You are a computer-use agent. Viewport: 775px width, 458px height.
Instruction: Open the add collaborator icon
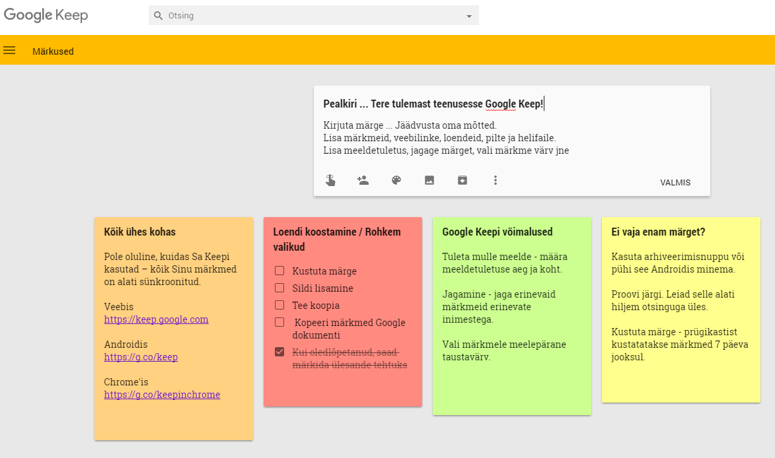(363, 180)
